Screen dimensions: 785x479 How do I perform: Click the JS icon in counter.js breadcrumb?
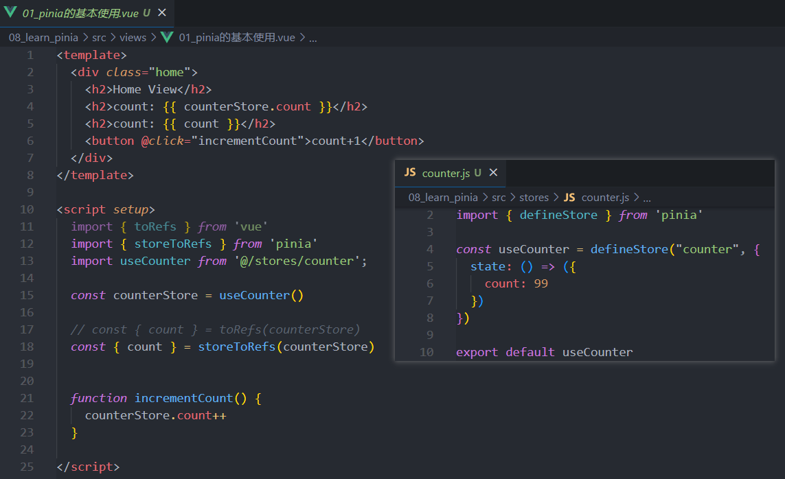(569, 198)
